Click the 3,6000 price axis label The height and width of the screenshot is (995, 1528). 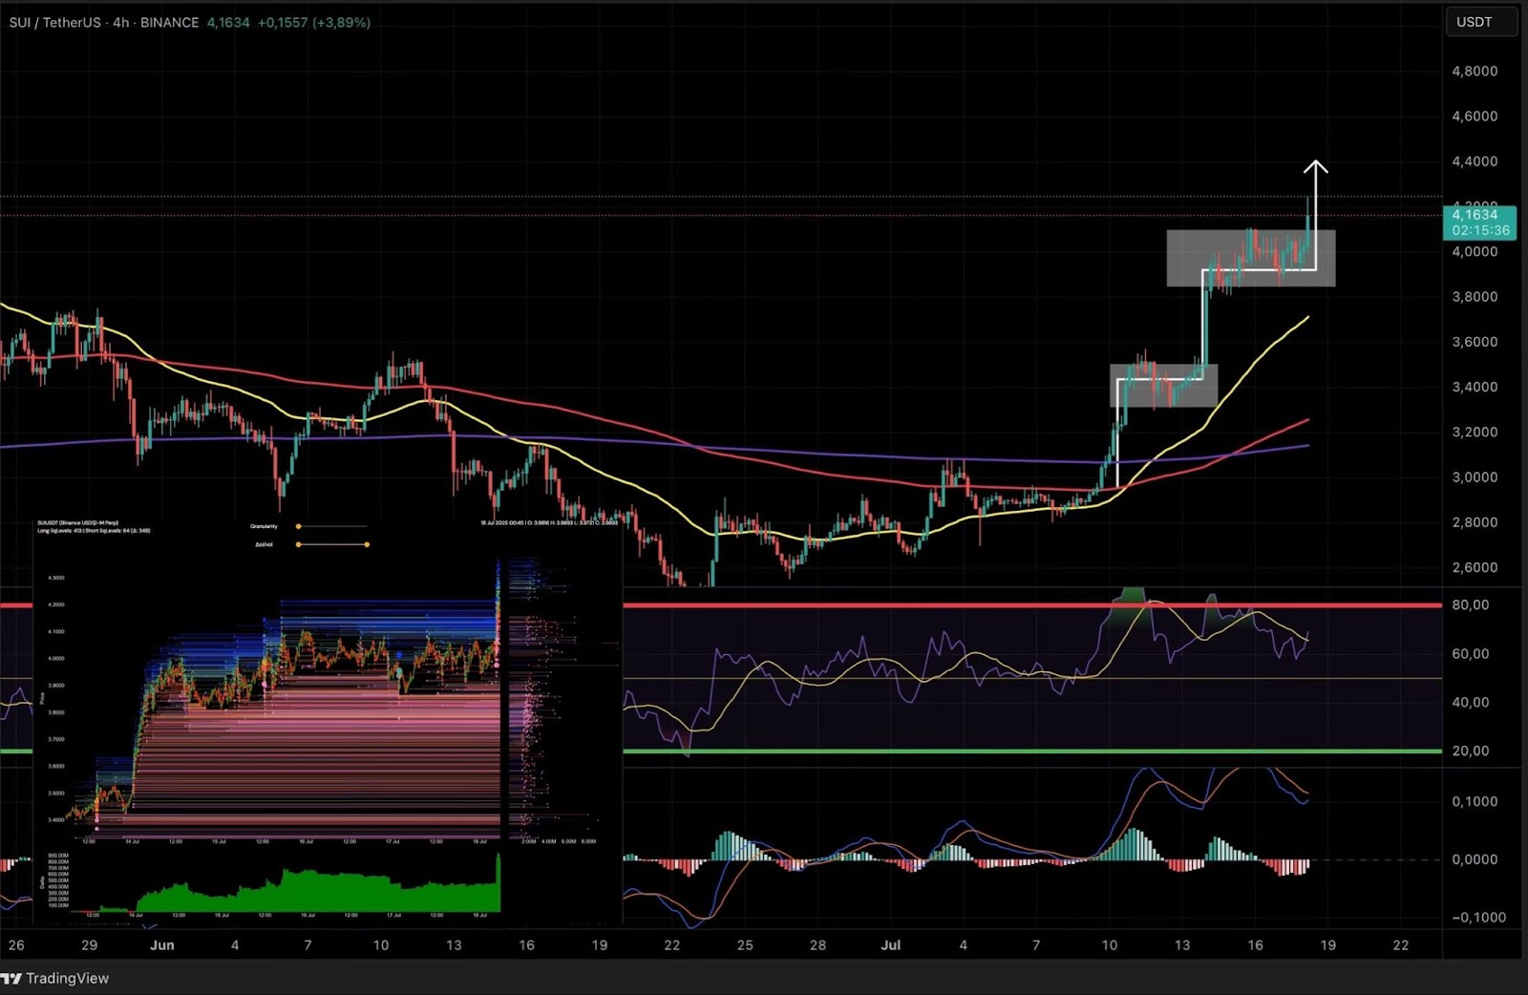pyautogui.click(x=1475, y=341)
